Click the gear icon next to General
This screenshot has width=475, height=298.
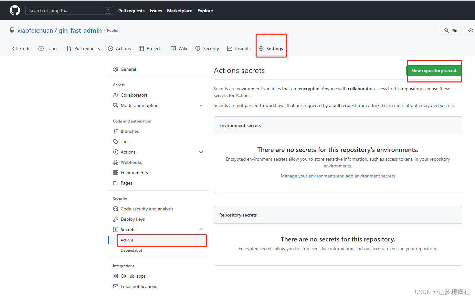[x=116, y=69]
